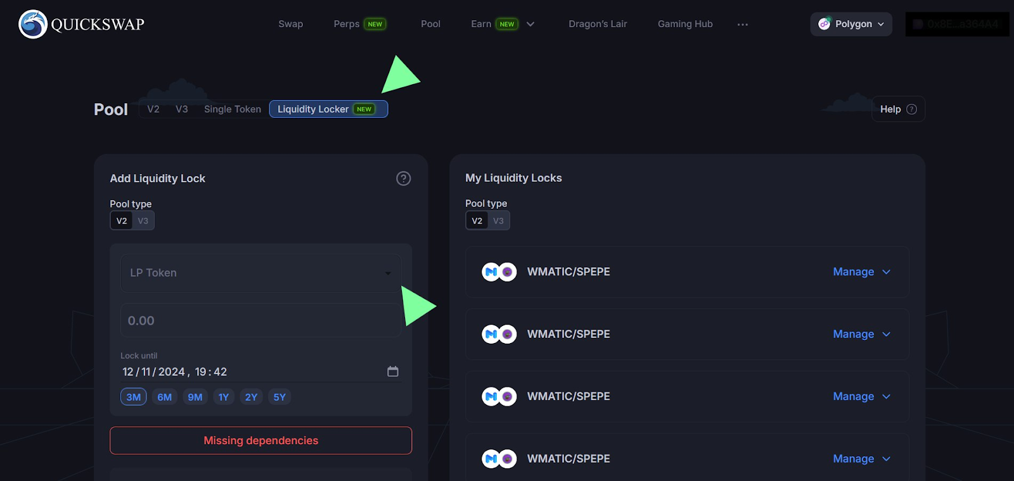Screen dimensions: 1014x481
Task: Select V2 pool type in Add Liquidity Lock
Action: [122, 221]
